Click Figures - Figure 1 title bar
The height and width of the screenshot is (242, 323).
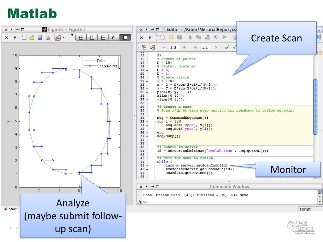coord(67,30)
